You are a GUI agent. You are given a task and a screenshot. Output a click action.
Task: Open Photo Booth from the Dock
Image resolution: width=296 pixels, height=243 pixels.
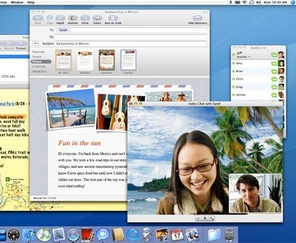pos(88,235)
